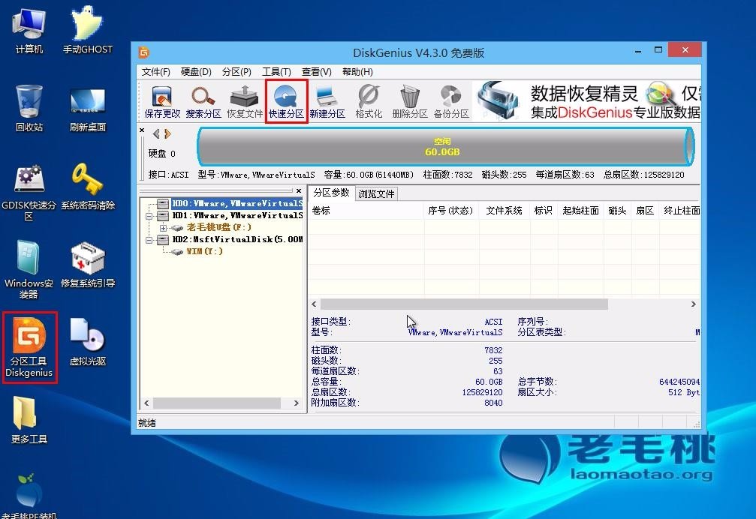This screenshot has width=756, height=519.
Task: Select the WIM (Y:) partition in tree
Action: click(x=203, y=251)
